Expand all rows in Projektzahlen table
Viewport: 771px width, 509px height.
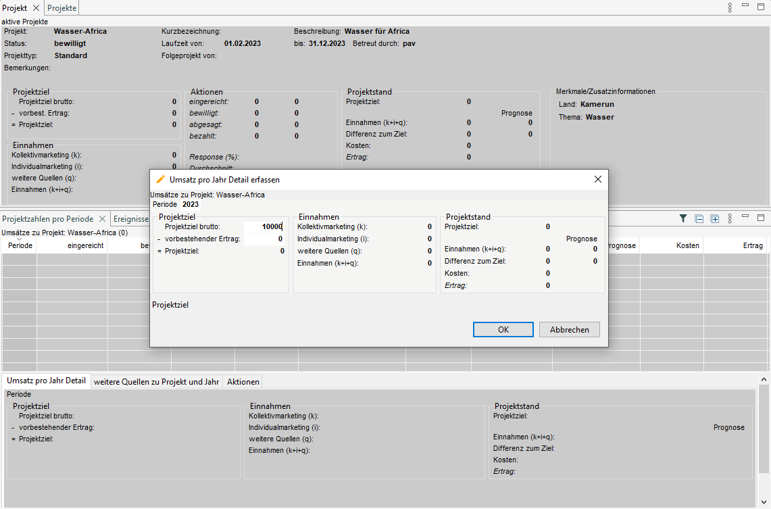[714, 218]
